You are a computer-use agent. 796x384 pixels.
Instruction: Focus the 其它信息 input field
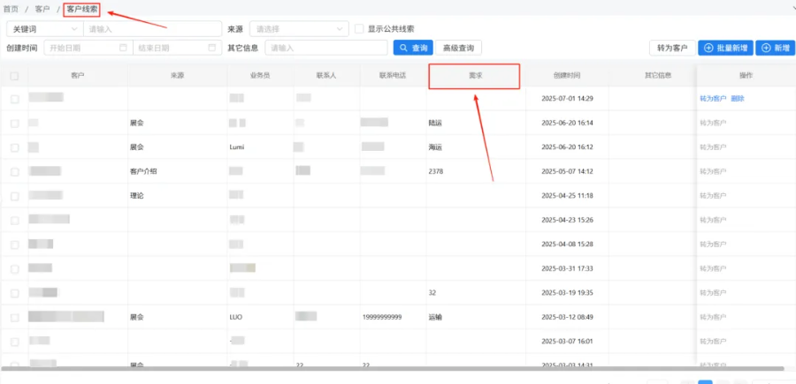(x=326, y=49)
